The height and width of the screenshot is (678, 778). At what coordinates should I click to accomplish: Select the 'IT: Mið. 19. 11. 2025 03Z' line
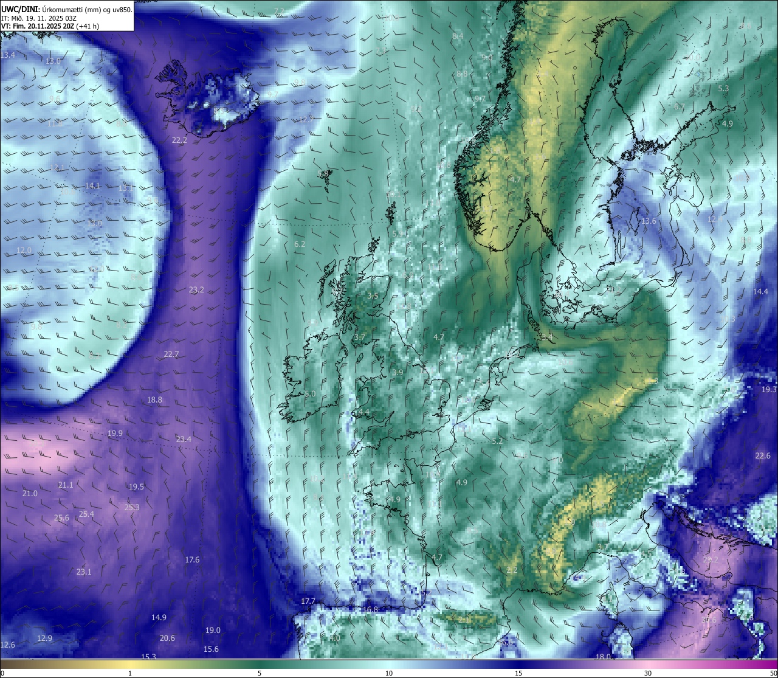[x=38, y=18]
